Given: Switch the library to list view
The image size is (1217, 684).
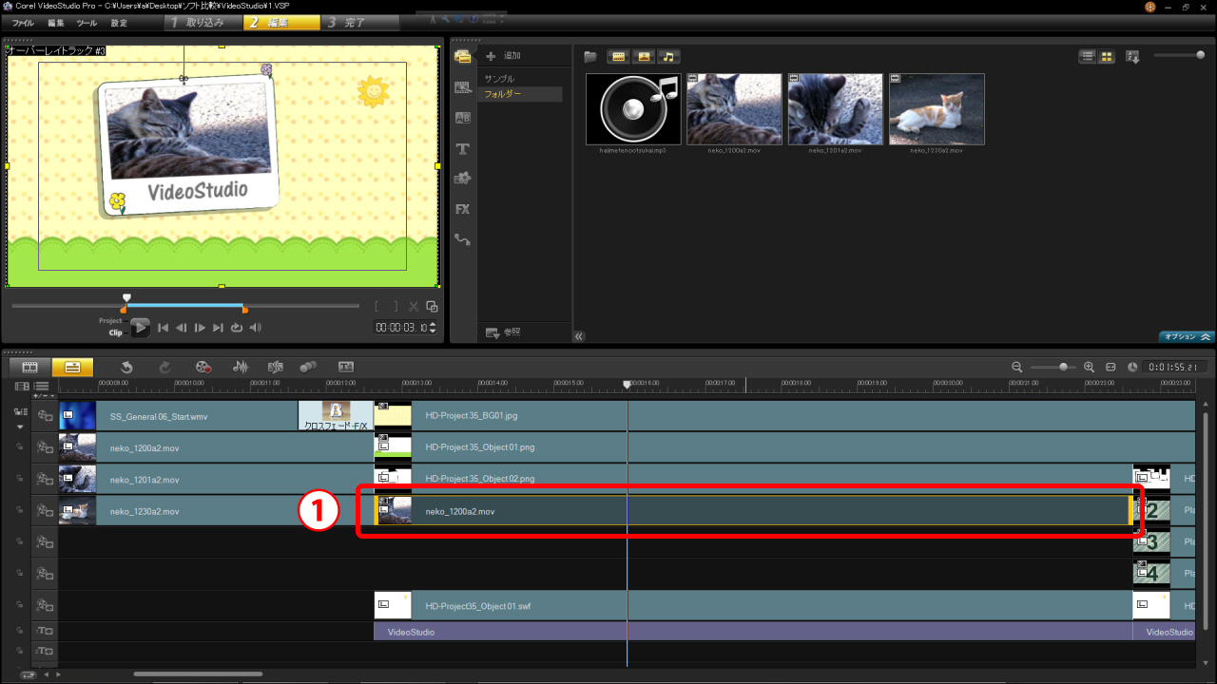Looking at the screenshot, I should click(1088, 57).
